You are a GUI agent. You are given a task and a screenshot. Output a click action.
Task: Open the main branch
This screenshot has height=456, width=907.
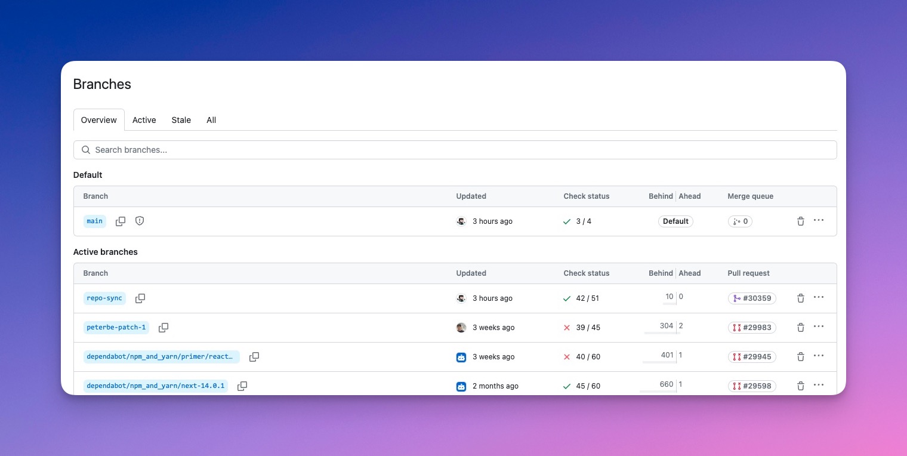click(x=94, y=221)
